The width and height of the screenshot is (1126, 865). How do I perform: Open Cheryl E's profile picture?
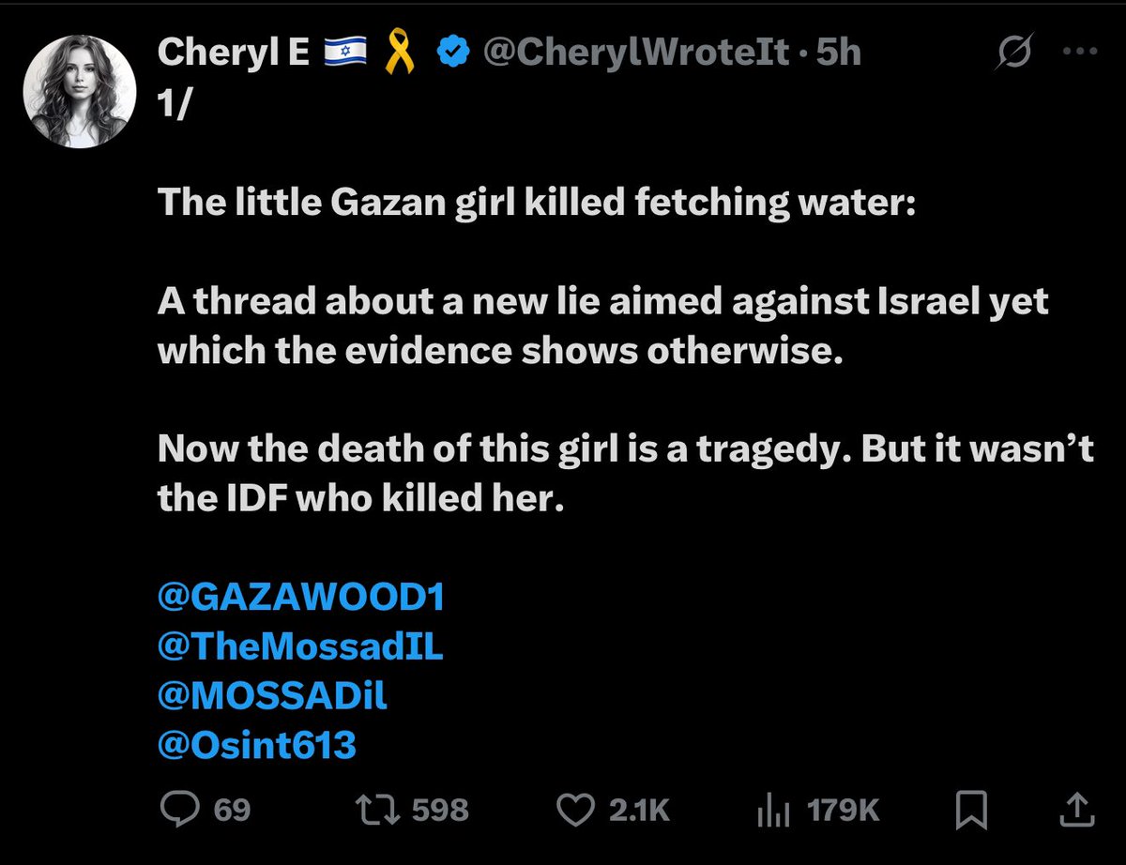(x=80, y=92)
